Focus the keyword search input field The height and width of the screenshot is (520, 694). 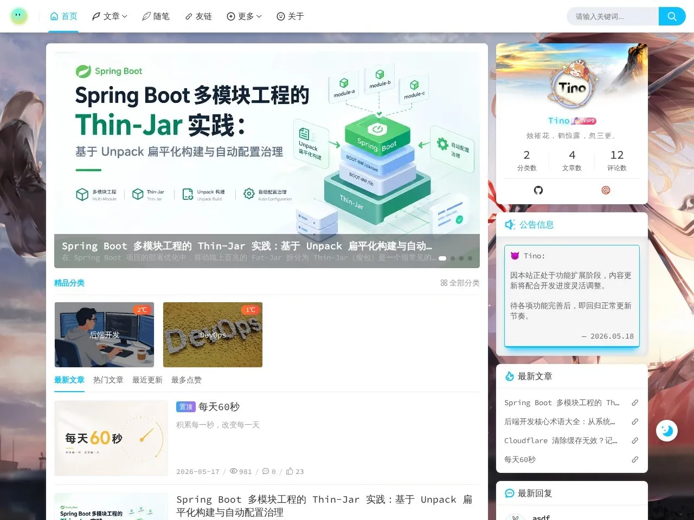613,16
